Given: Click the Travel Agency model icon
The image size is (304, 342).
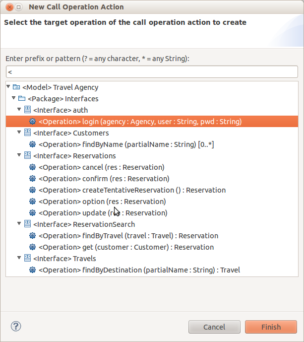Looking at the screenshot, I should pos(16,87).
